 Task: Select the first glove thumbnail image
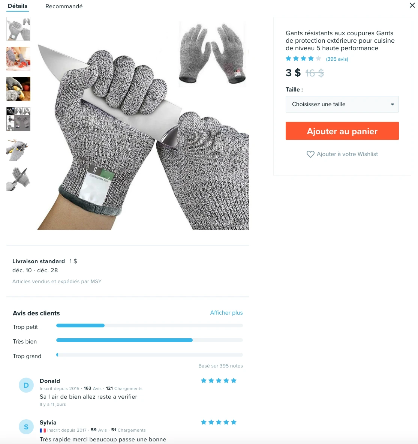(18, 29)
